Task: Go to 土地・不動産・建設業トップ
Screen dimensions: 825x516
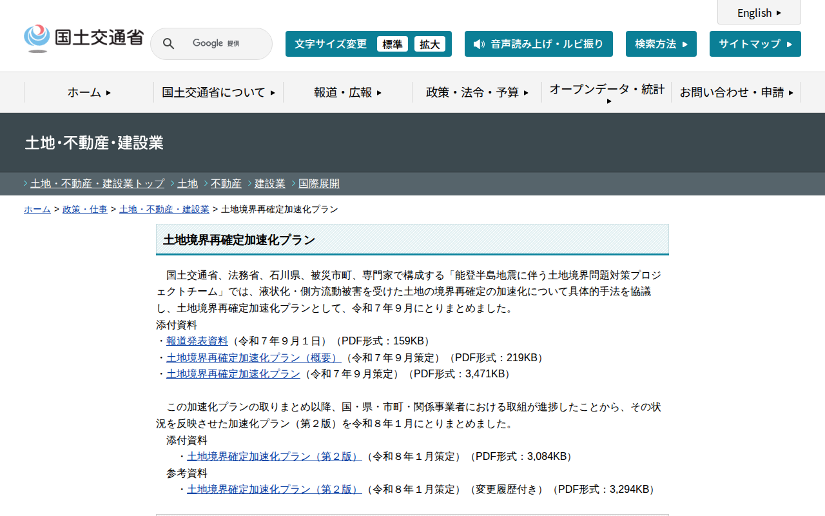Action: (97, 184)
